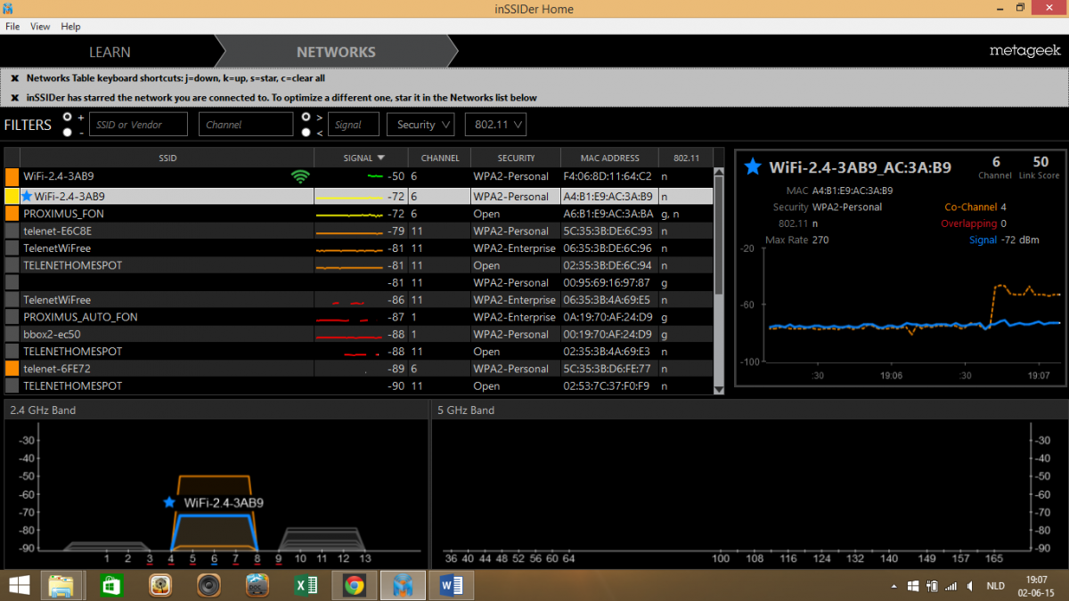This screenshot has width=1069, height=601.
Task: Select the bbox2-ec50 network row
Action: point(359,334)
